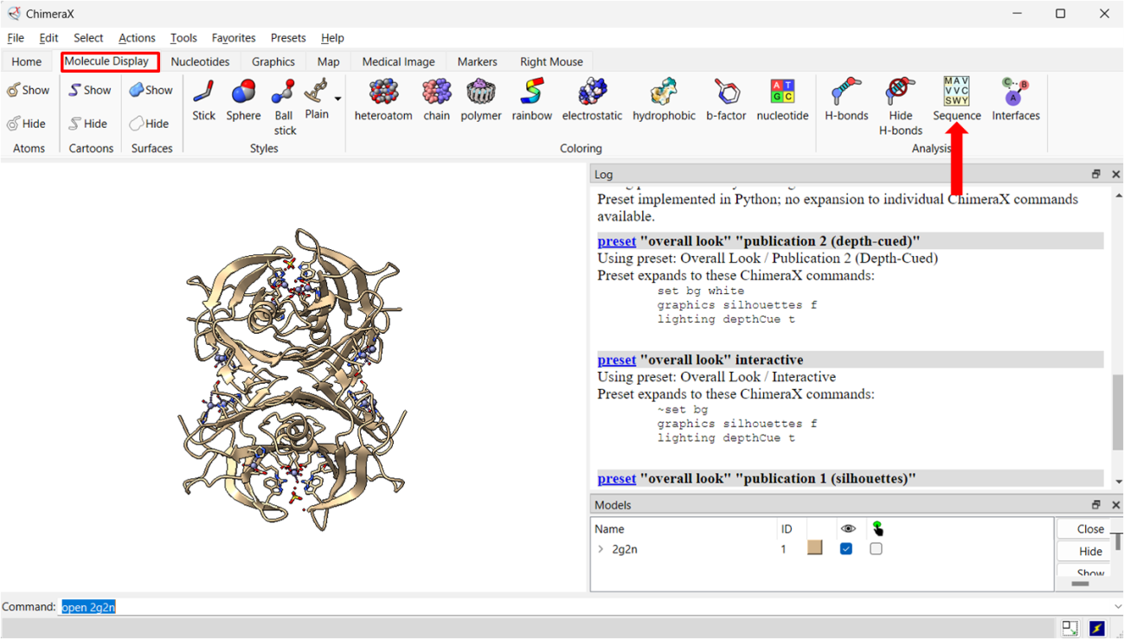Close the Models panel with its X
Screen dimensions: 1124x639
click(1115, 504)
